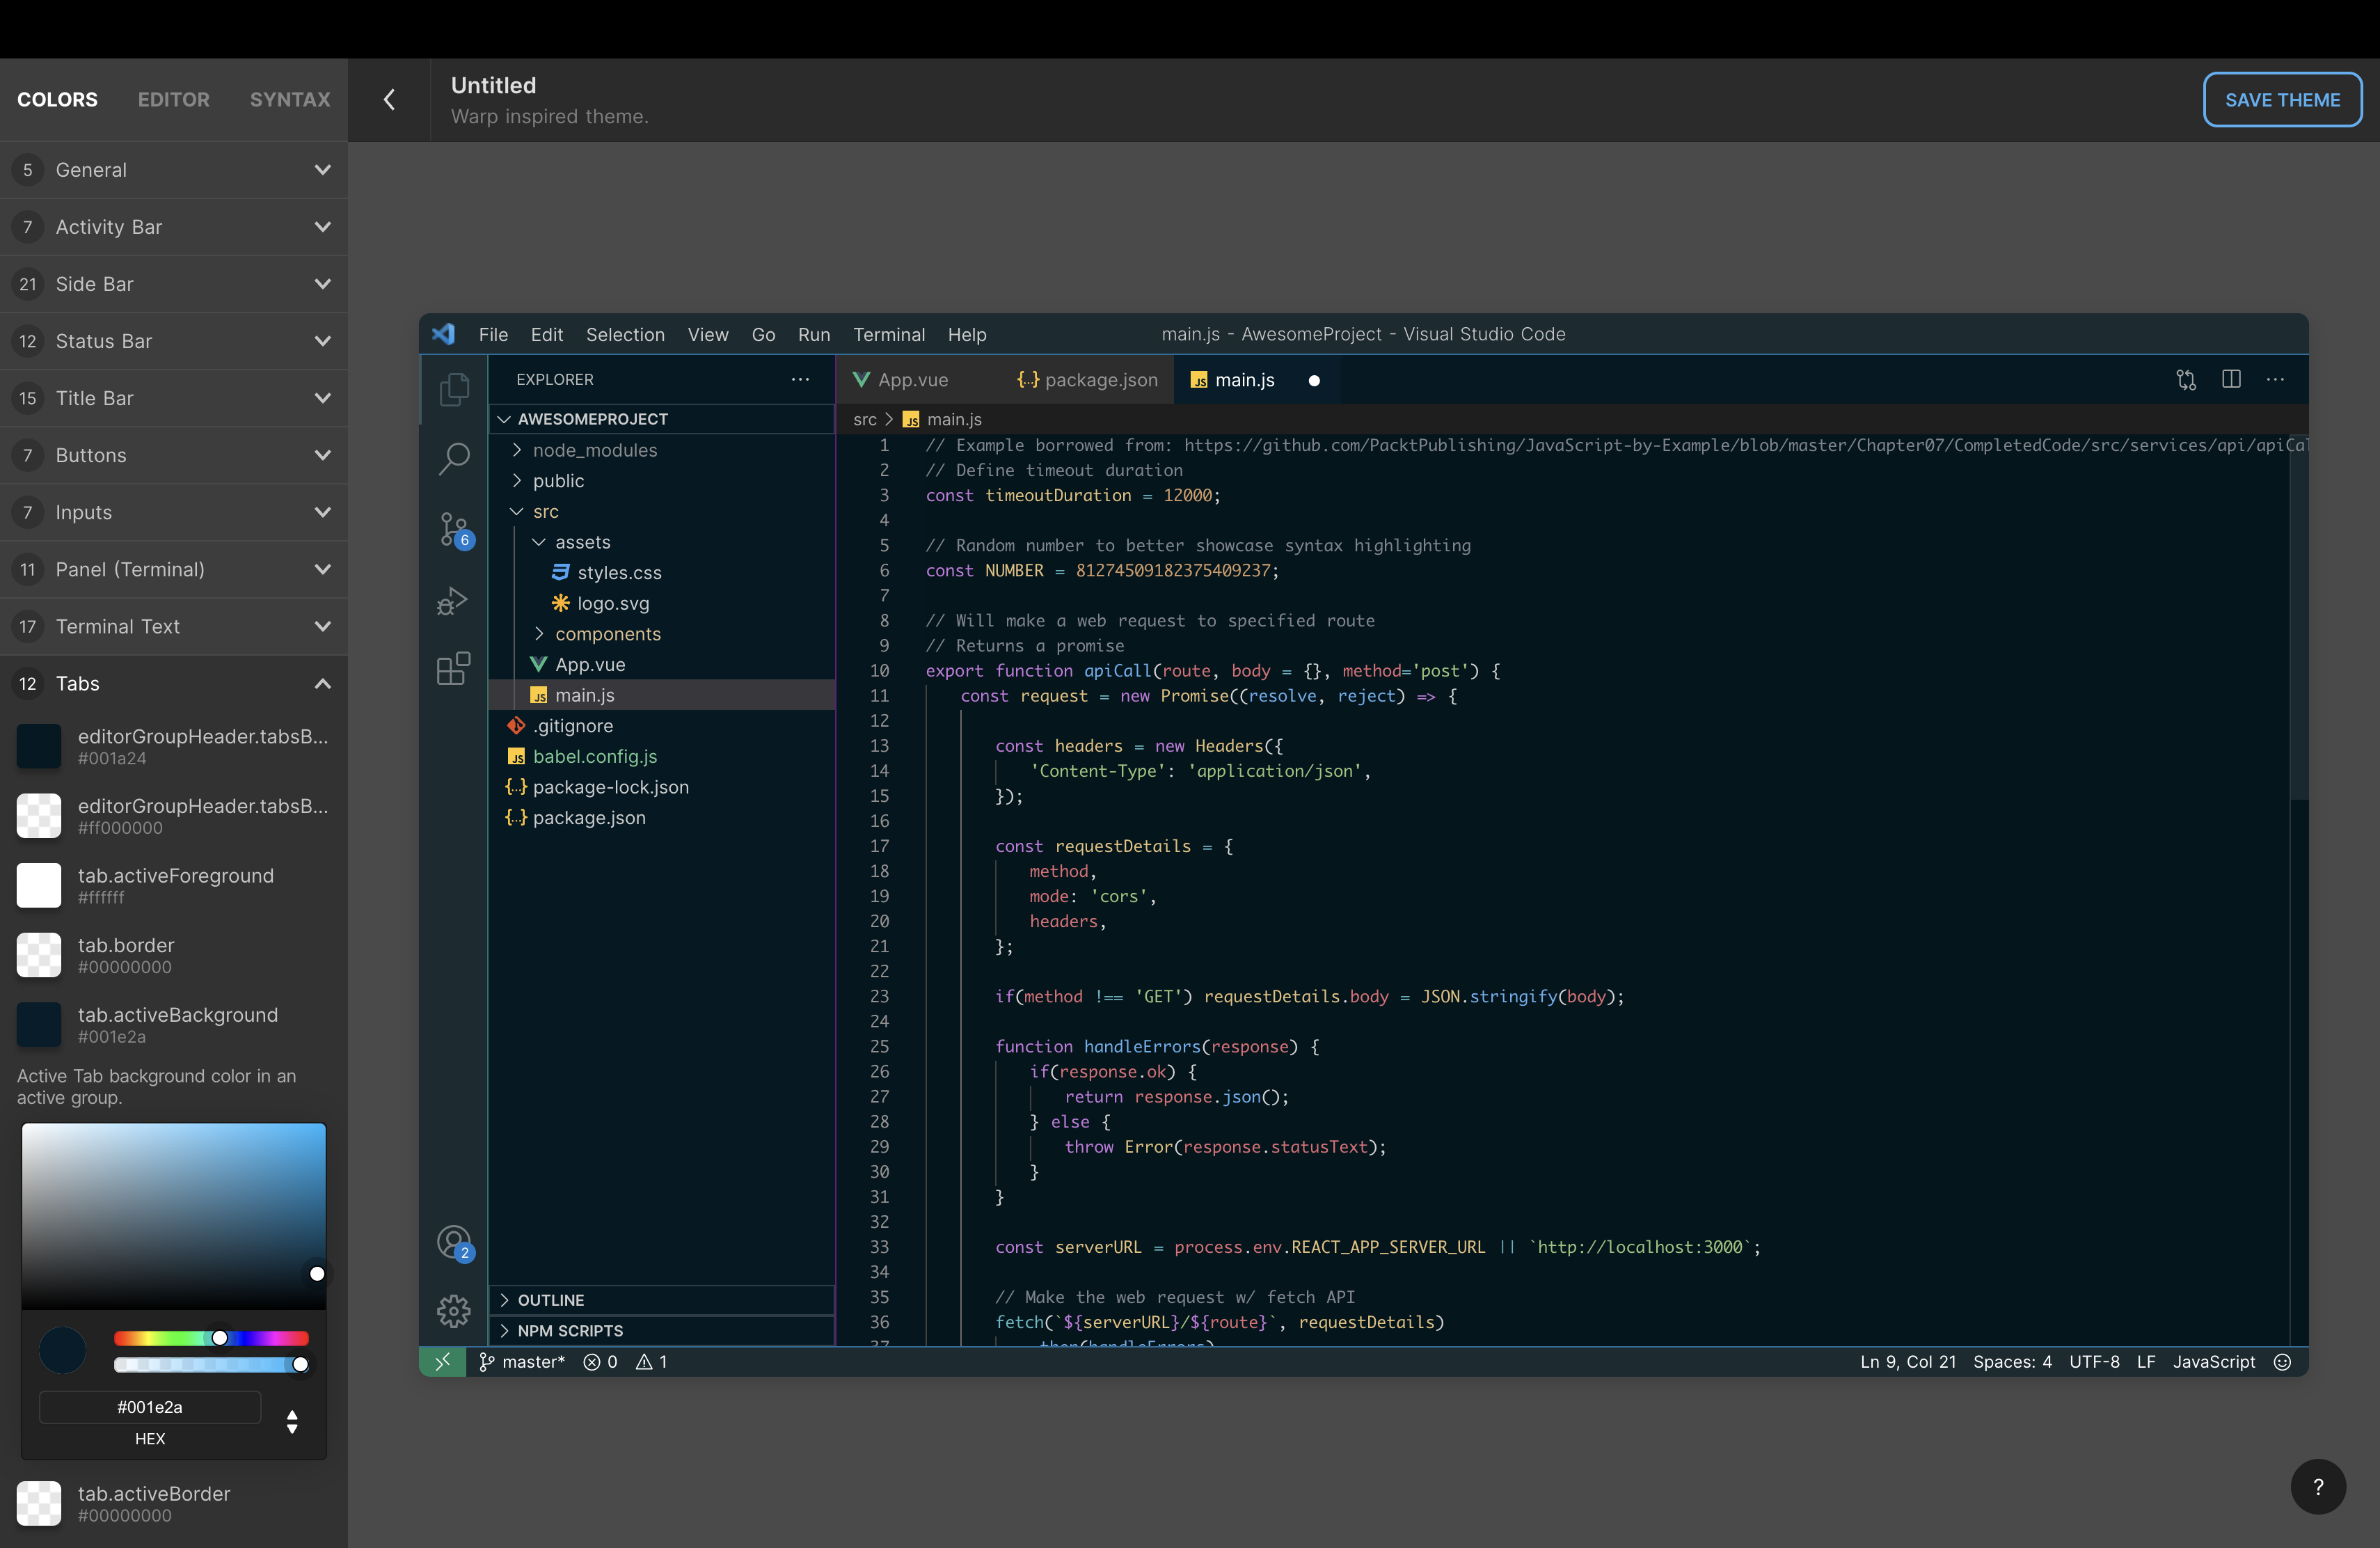Open the Terminal menu
Viewport: 2380px width, 1548px height.
coord(888,334)
